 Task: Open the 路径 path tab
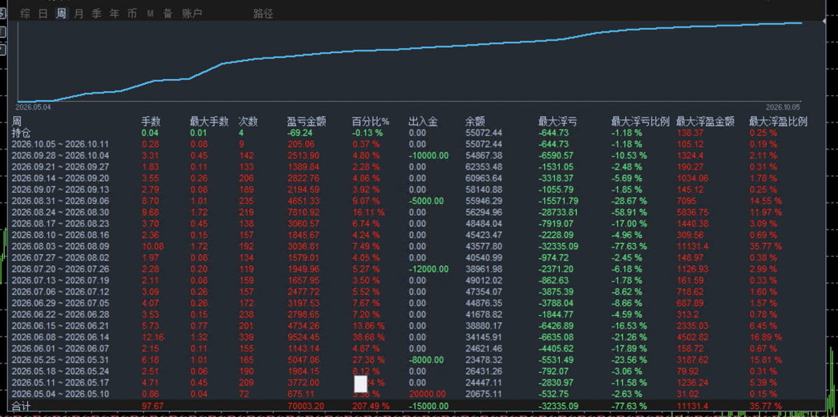click(263, 13)
